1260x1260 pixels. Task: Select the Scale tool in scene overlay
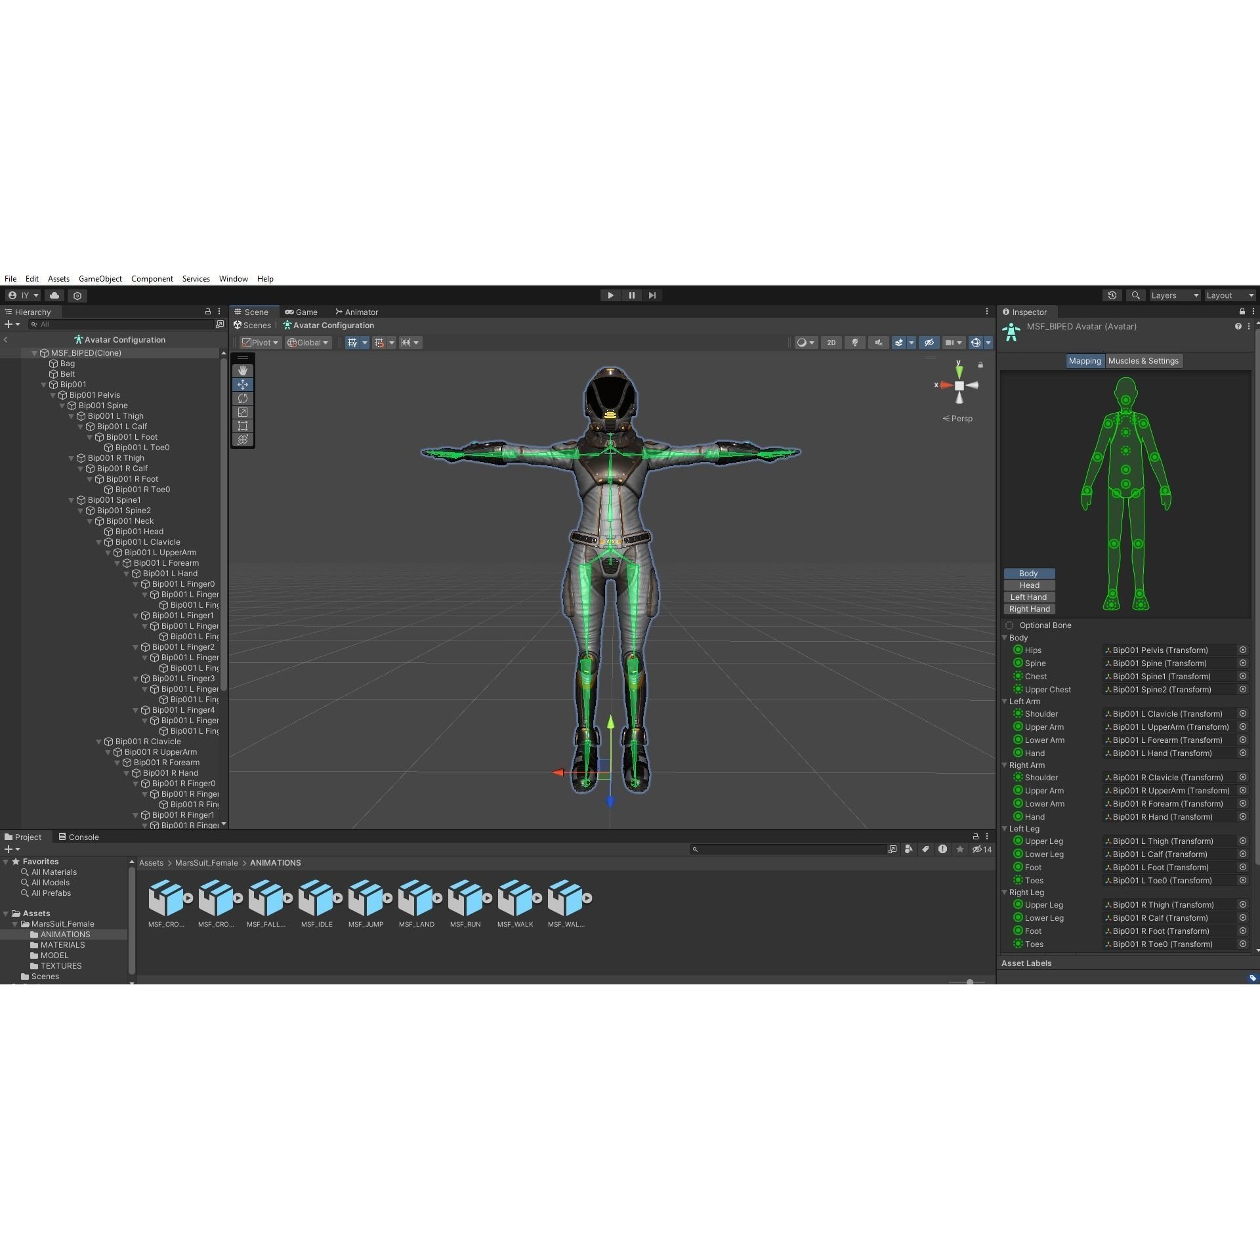point(242,412)
